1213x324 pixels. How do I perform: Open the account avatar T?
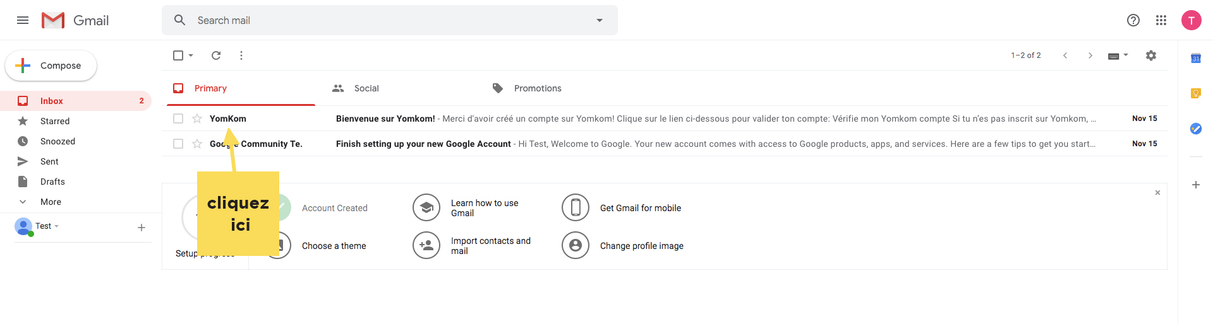[1192, 20]
